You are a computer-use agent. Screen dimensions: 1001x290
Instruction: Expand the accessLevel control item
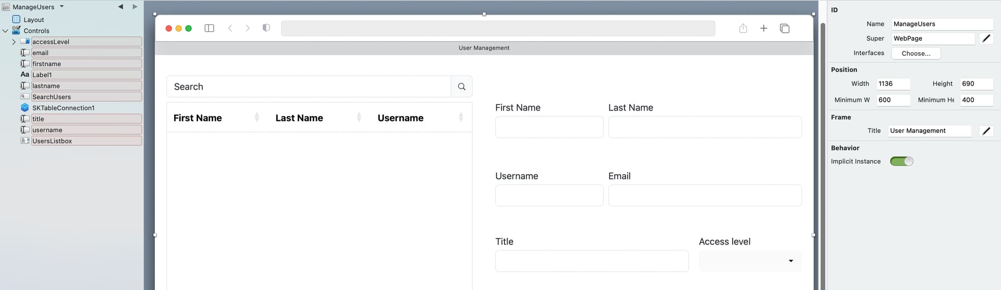coord(14,42)
